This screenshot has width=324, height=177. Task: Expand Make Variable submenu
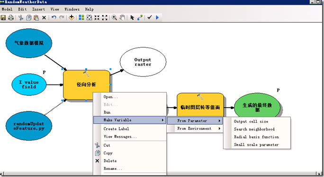[130, 120]
